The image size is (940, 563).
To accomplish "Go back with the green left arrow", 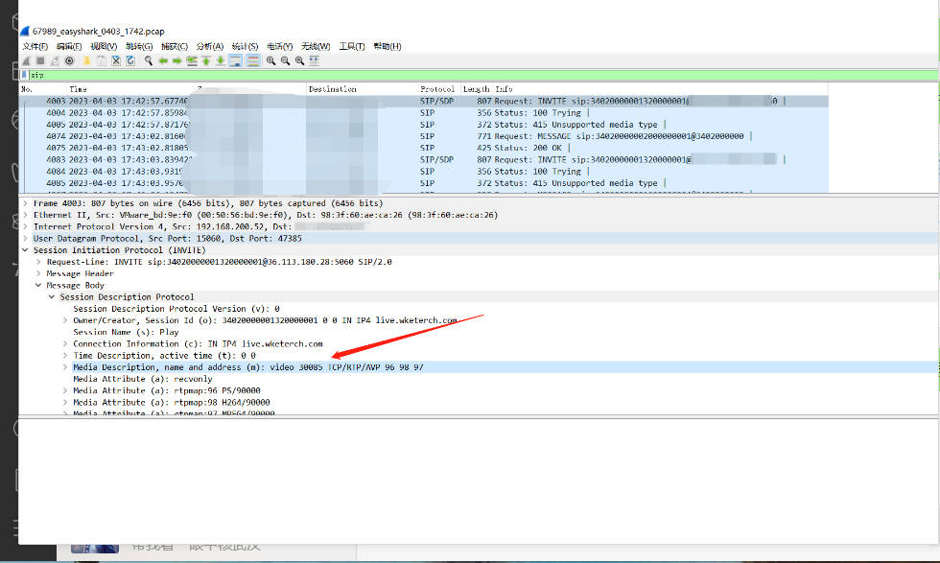I will tap(162, 60).
